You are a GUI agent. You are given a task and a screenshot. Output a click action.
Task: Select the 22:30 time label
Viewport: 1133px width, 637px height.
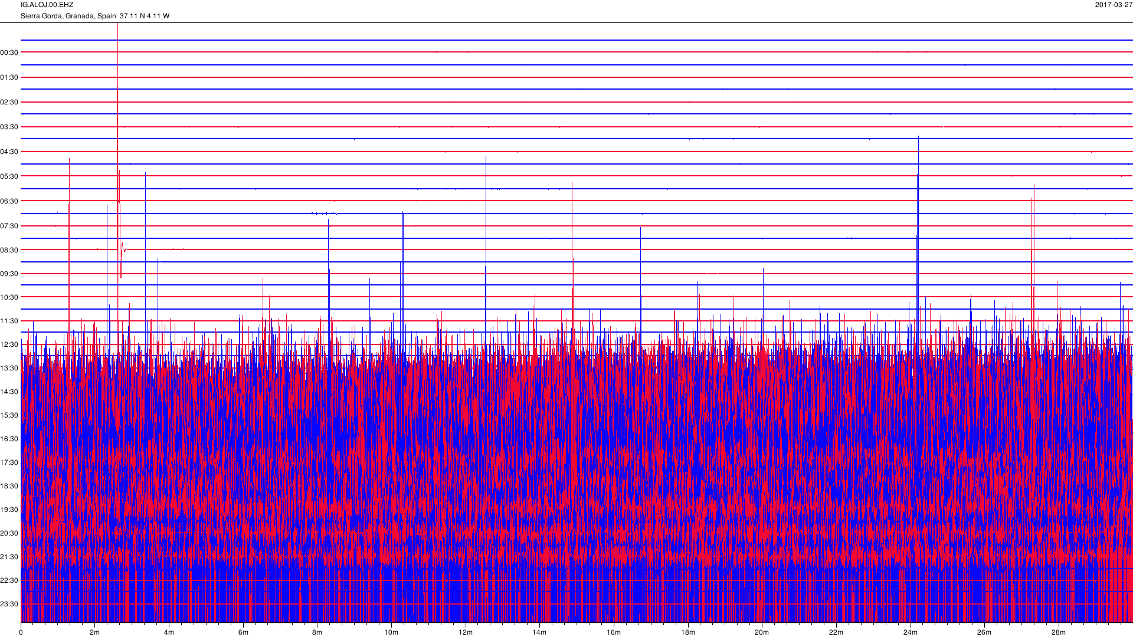pyautogui.click(x=9, y=580)
